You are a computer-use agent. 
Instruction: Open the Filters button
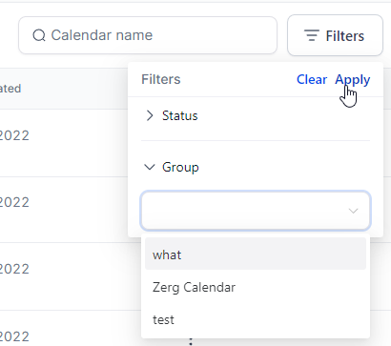point(335,35)
